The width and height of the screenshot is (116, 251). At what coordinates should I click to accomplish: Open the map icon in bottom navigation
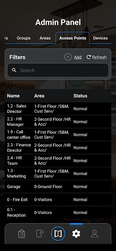(58, 234)
